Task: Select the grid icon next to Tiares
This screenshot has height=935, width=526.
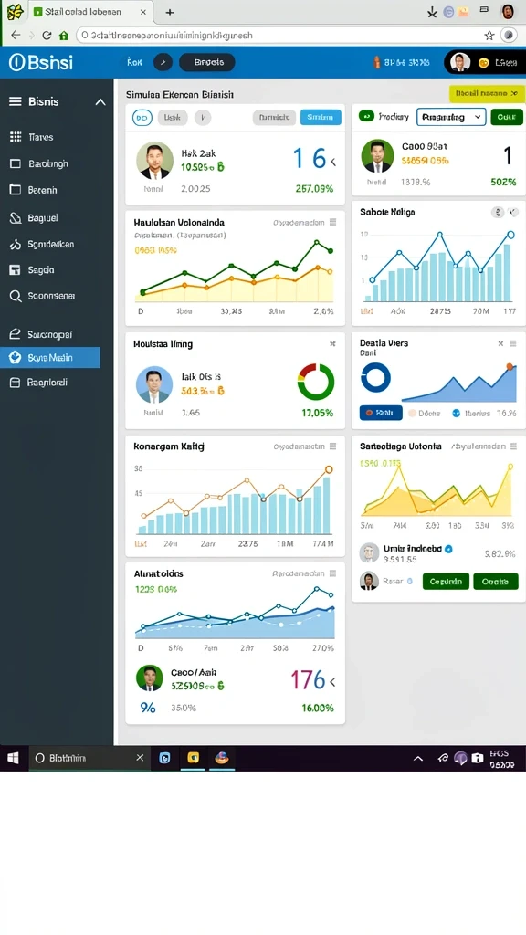Action: point(16,137)
